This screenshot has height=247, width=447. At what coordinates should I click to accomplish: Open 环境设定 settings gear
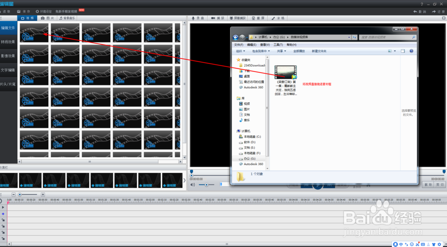coord(38,12)
